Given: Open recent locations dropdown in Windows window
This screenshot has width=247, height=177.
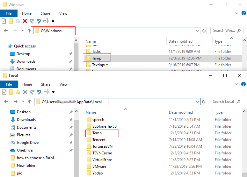Looking at the screenshot, I should [23, 31].
